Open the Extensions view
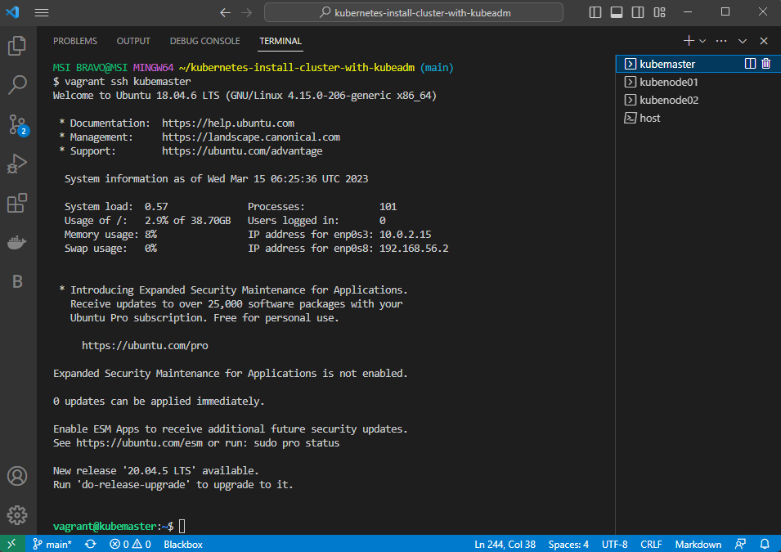Image resolution: width=781 pixels, height=552 pixels. [17, 203]
